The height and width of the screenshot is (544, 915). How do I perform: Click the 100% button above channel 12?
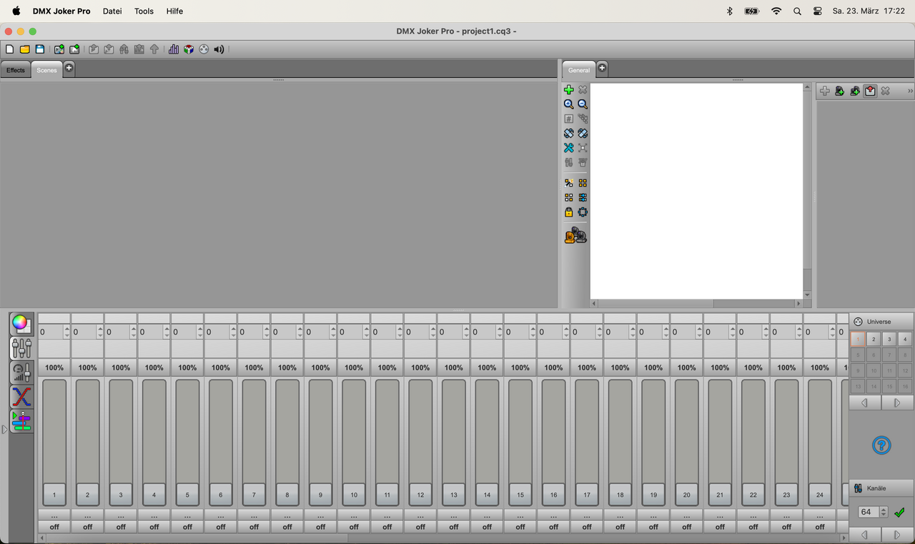[420, 367]
